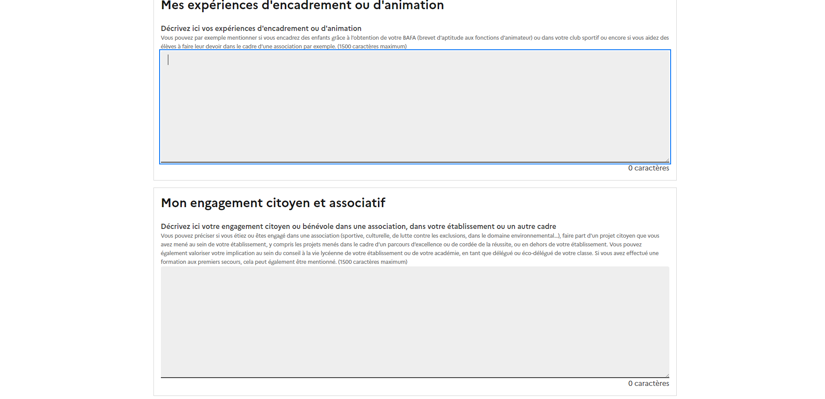Click the heading "Mes expériences d'encadrement ou d'animation"
Image resolution: width=825 pixels, height=399 pixels.
pyautogui.click(x=302, y=6)
